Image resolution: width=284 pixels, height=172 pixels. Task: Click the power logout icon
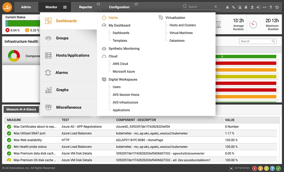(277, 7)
